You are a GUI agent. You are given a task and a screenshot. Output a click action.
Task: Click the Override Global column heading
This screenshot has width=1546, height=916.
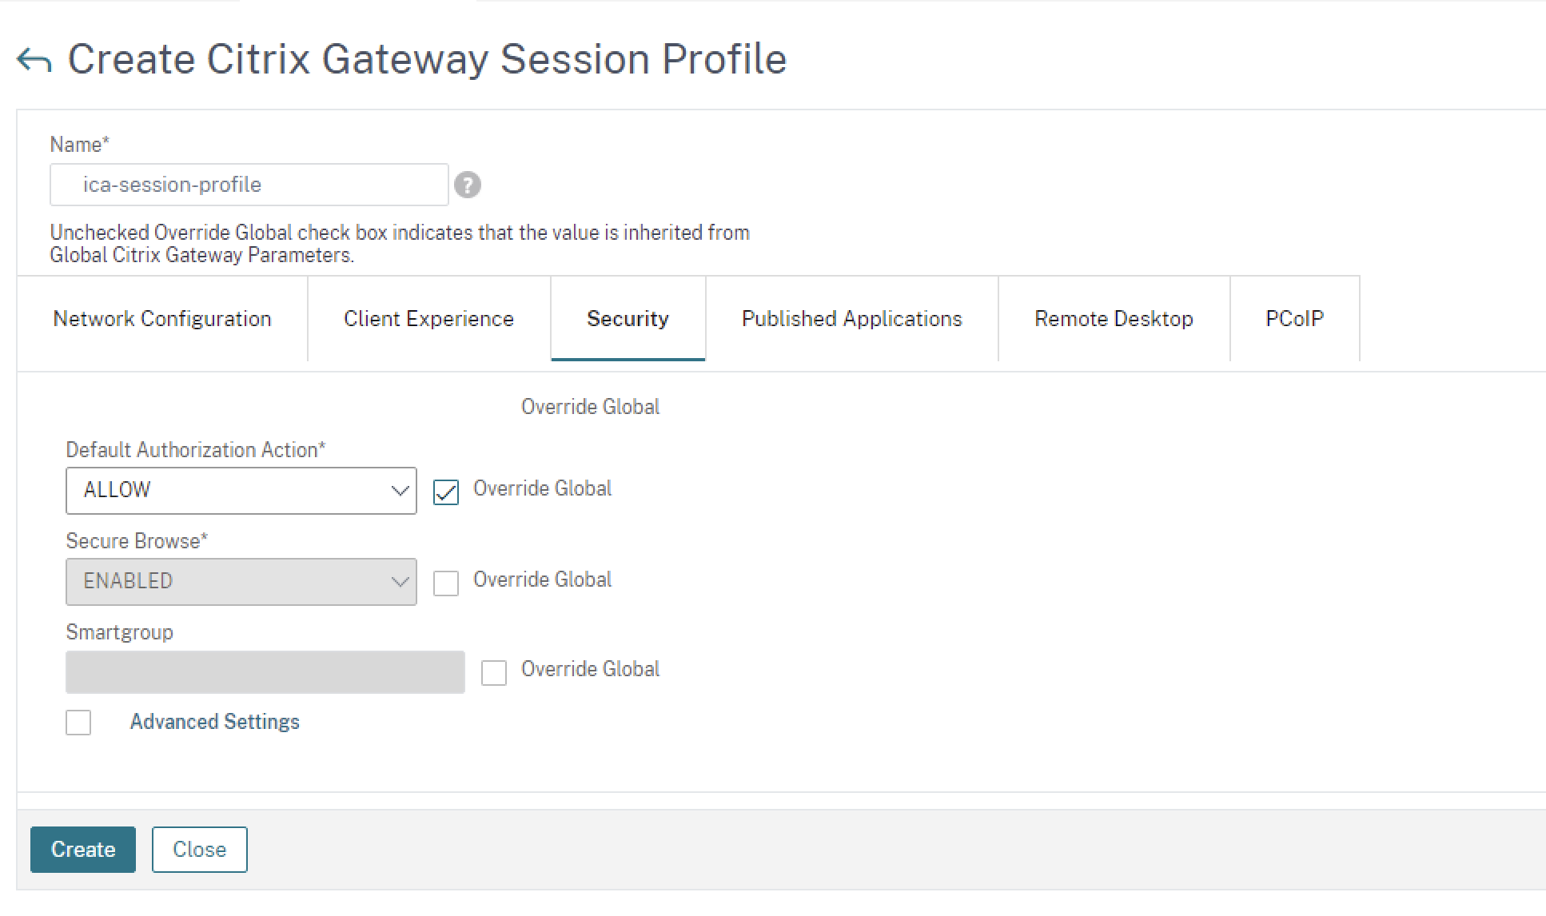point(590,407)
